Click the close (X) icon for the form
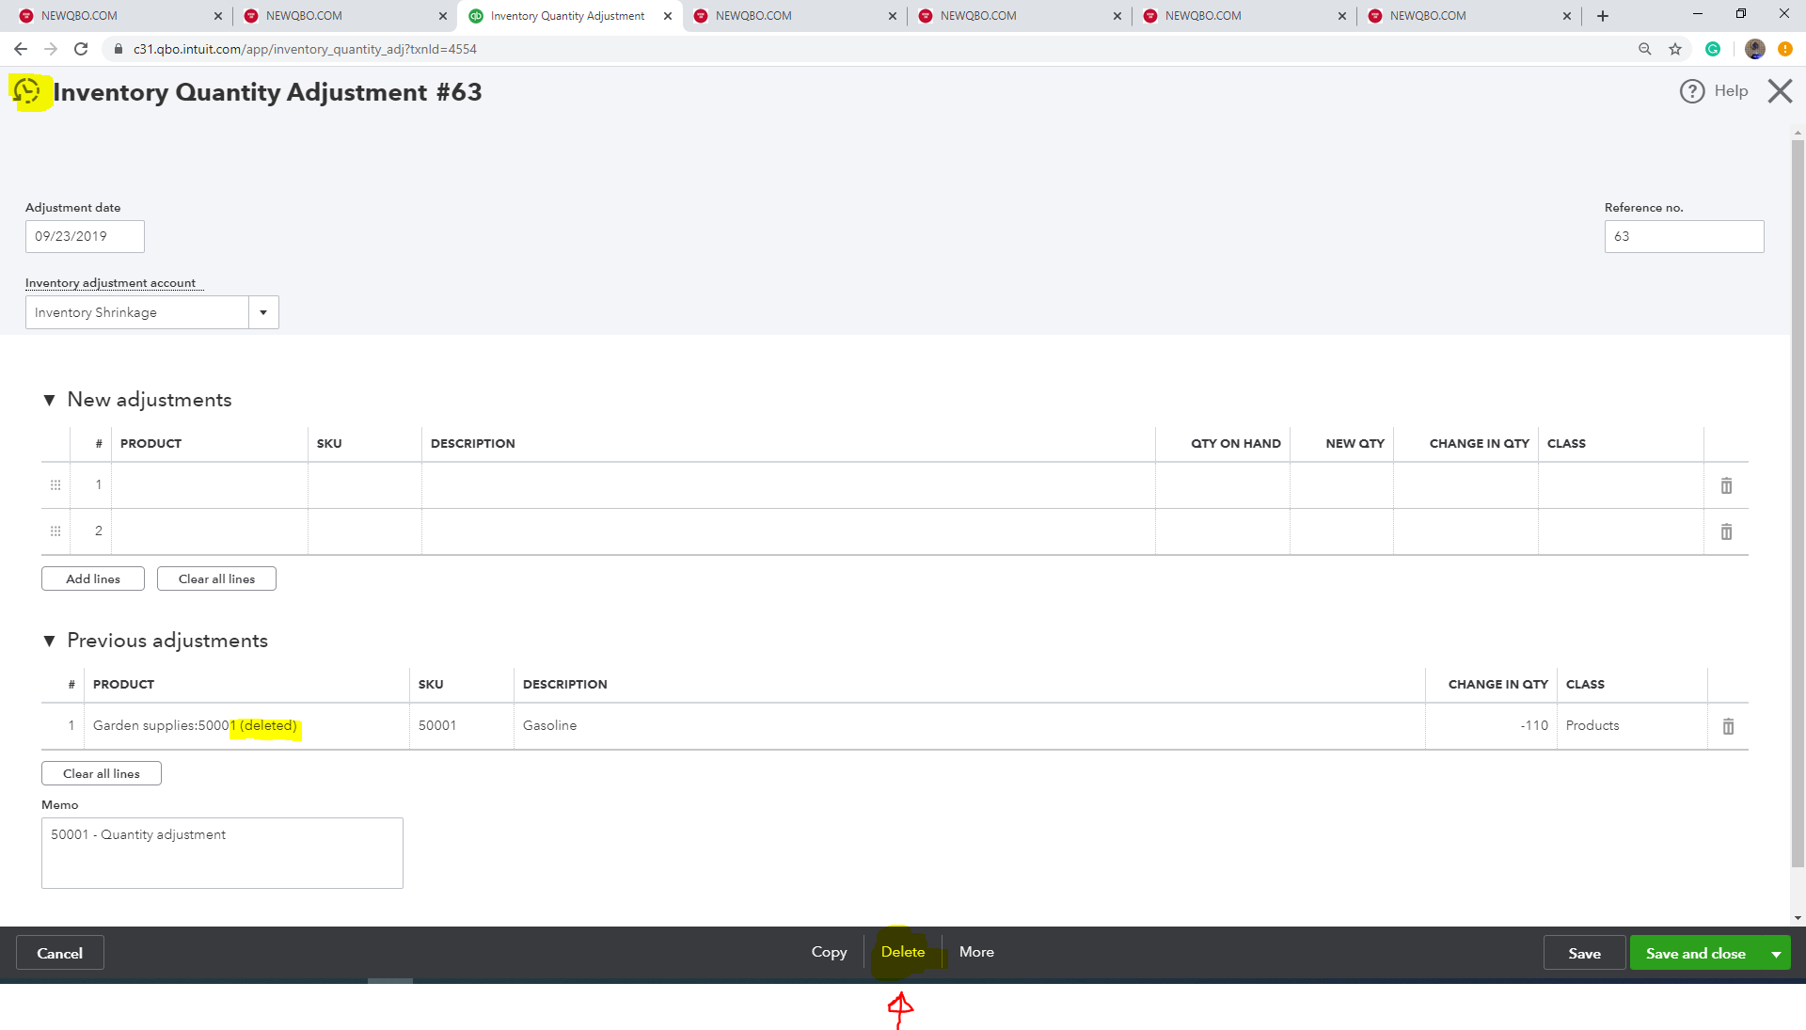Image resolution: width=1806 pixels, height=1030 pixels. click(1780, 90)
